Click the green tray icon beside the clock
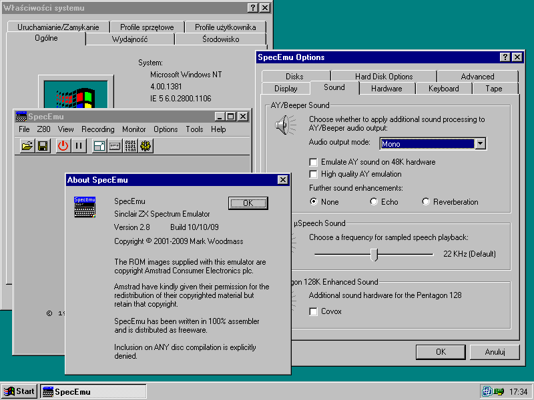This screenshot has width=534, height=400. point(499,391)
